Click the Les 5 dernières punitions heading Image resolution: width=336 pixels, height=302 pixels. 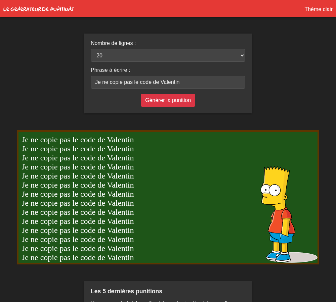pos(126,291)
